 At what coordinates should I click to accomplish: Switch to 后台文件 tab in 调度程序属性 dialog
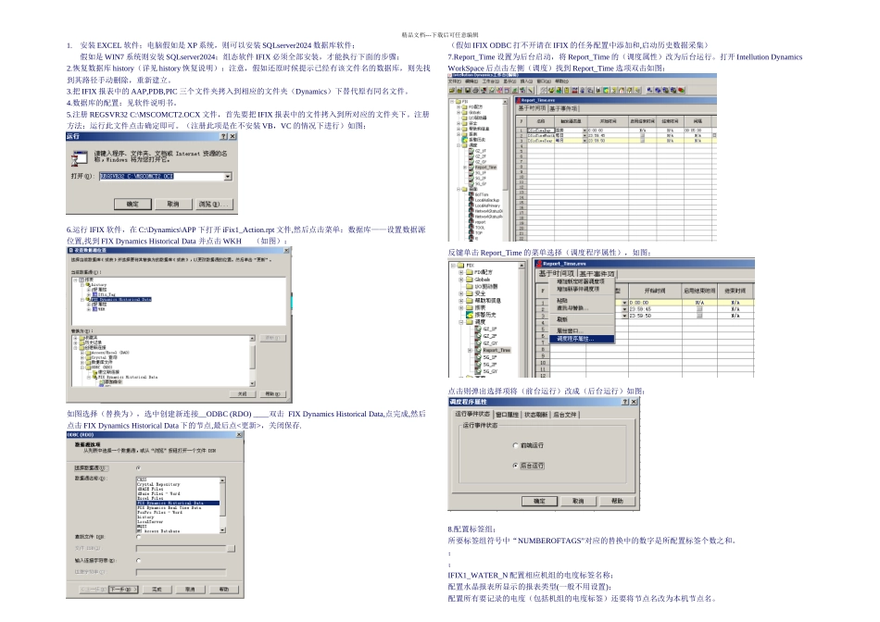[x=565, y=415]
